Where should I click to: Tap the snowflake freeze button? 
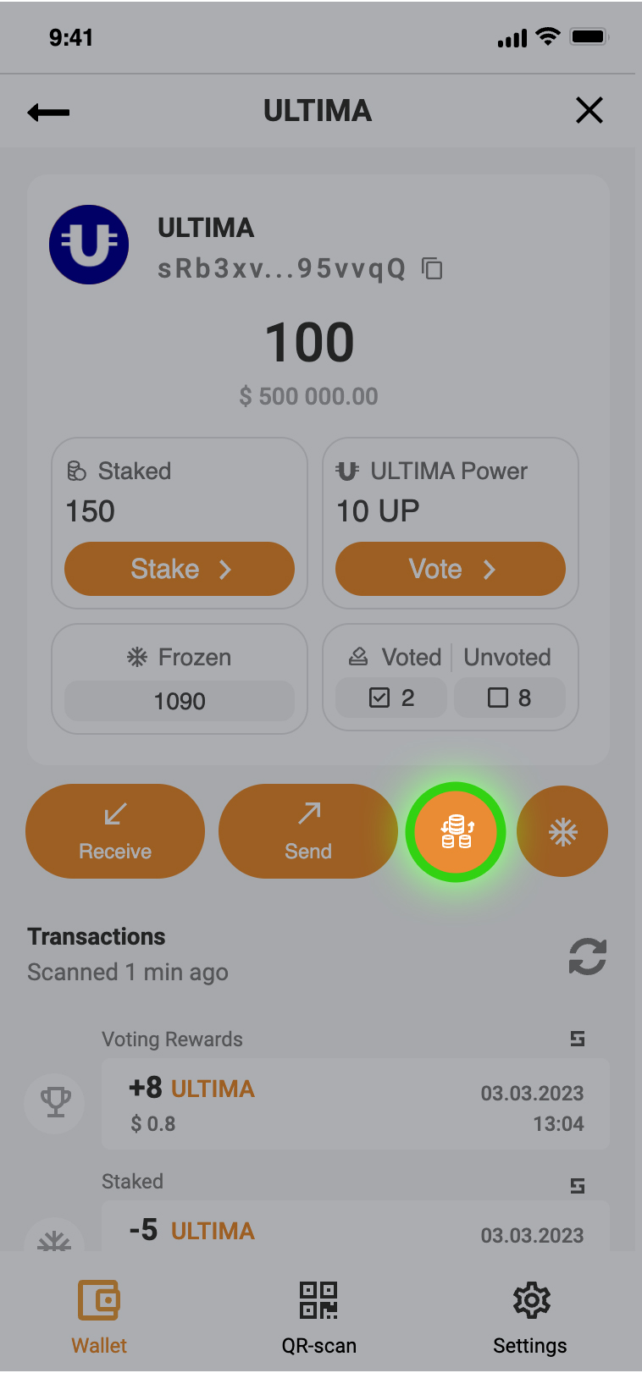pyautogui.click(x=562, y=832)
